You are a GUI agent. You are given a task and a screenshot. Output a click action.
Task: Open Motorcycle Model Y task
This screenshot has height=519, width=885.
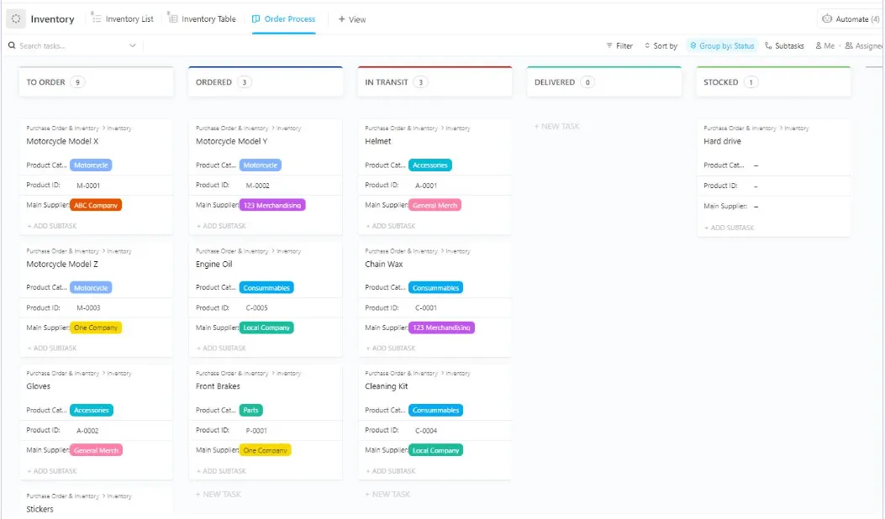click(231, 141)
